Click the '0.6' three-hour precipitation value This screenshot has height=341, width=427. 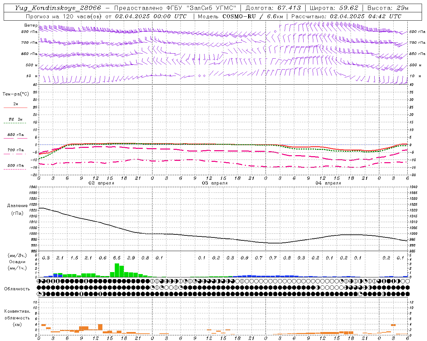click(x=103, y=258)
